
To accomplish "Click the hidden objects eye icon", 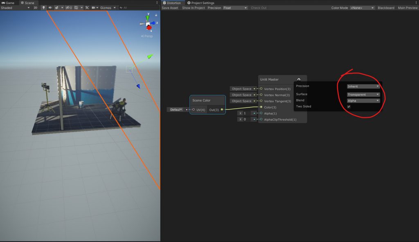I will 68,8.
